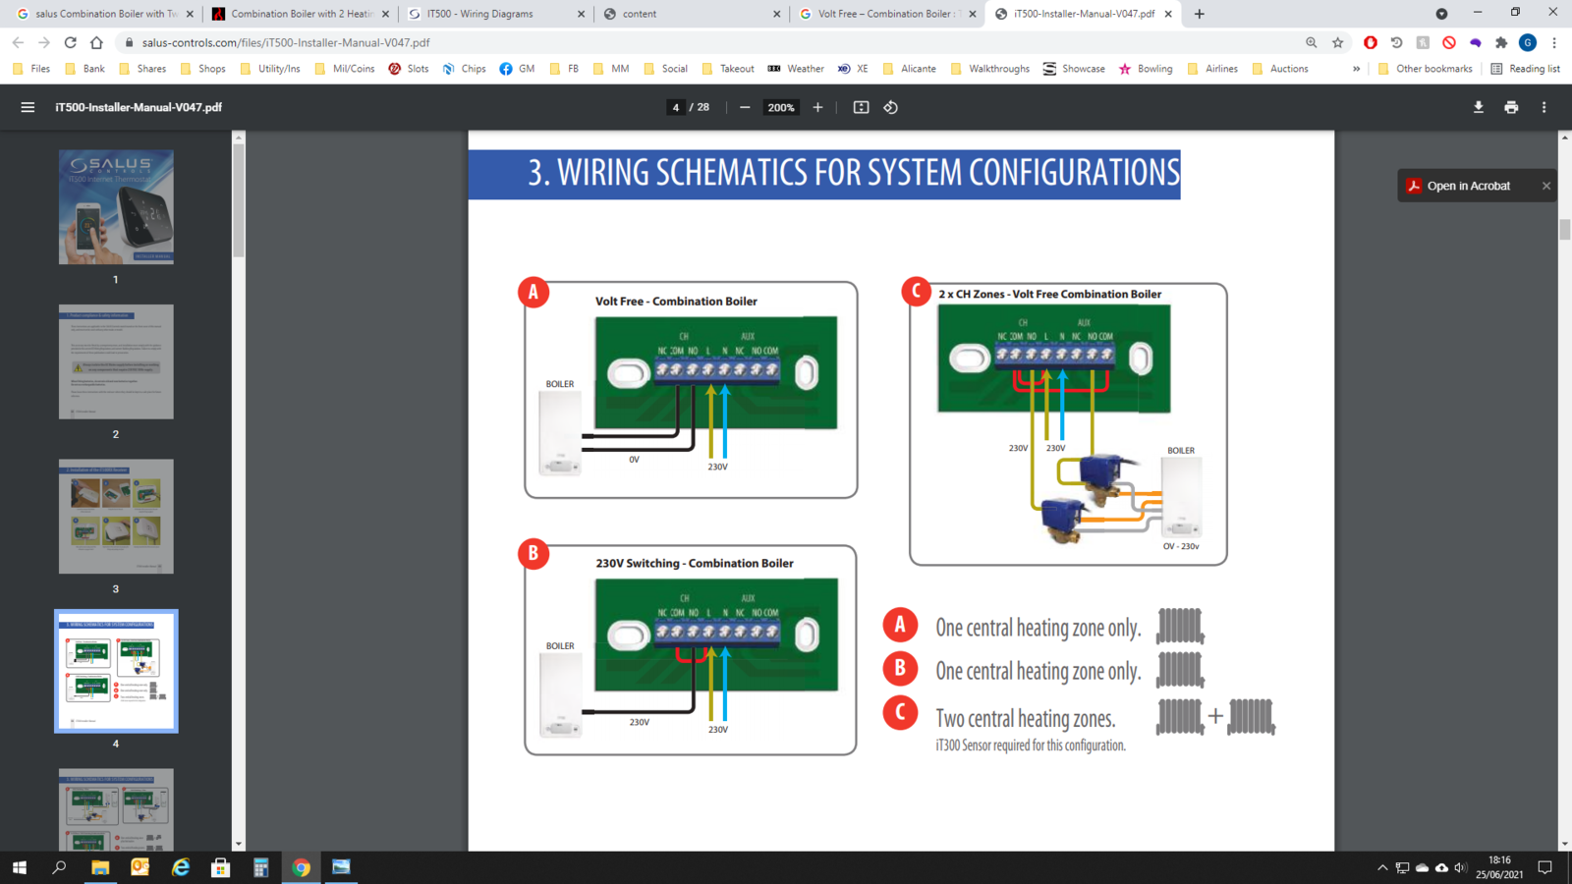This screenshot has height=884, width=1572.
Task: Click the PDF zoom in plus button
Action: [x=817, y=107]
